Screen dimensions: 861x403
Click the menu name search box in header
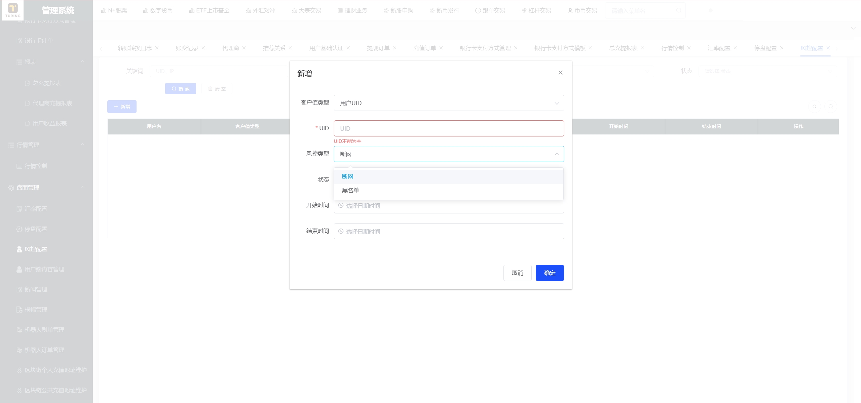click(x=645, y=11)
